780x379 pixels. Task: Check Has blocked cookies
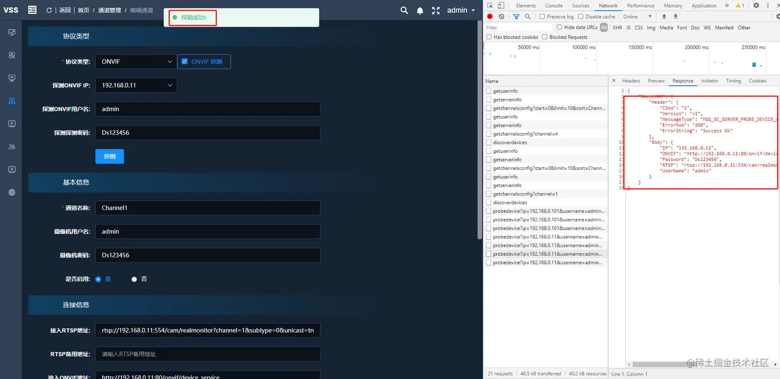[x=489, y=37]
